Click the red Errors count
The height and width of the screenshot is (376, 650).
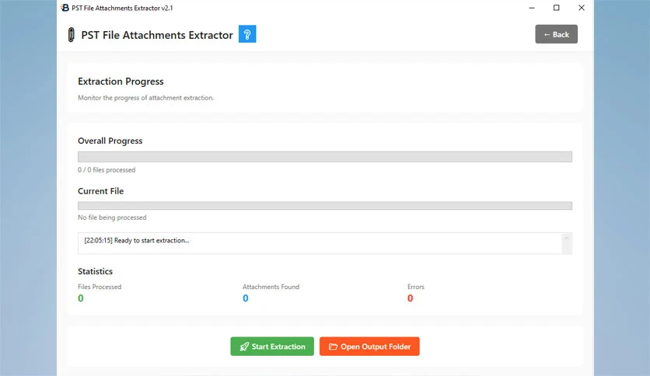[x=410, y=298]
